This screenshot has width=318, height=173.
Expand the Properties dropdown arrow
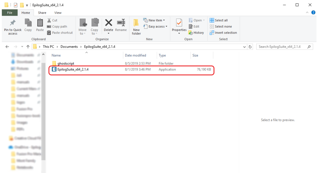coord(179,33)
